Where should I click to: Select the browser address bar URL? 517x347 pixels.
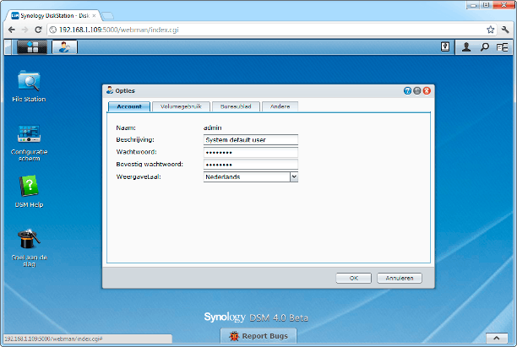[119, 30]
